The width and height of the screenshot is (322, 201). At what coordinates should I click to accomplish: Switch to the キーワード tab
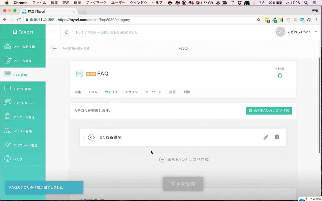[153, 92]
